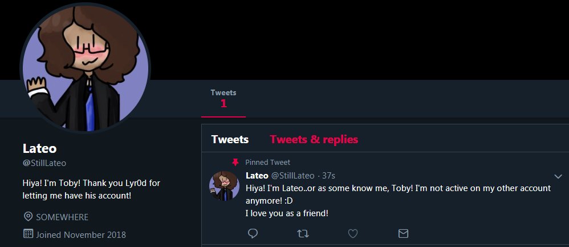Click small Lateo avatar in pinned tweet

coord(224,185)
